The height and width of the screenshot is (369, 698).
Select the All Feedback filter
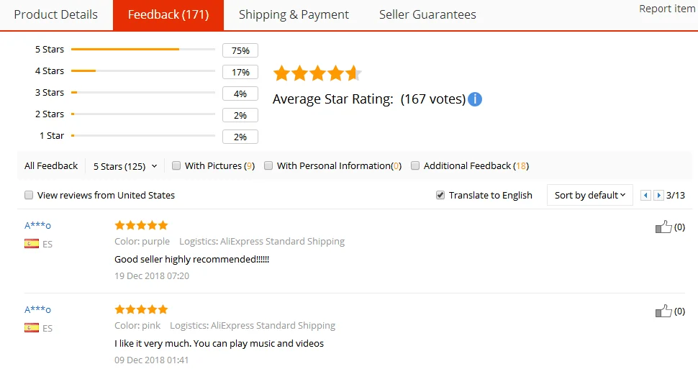51,166
